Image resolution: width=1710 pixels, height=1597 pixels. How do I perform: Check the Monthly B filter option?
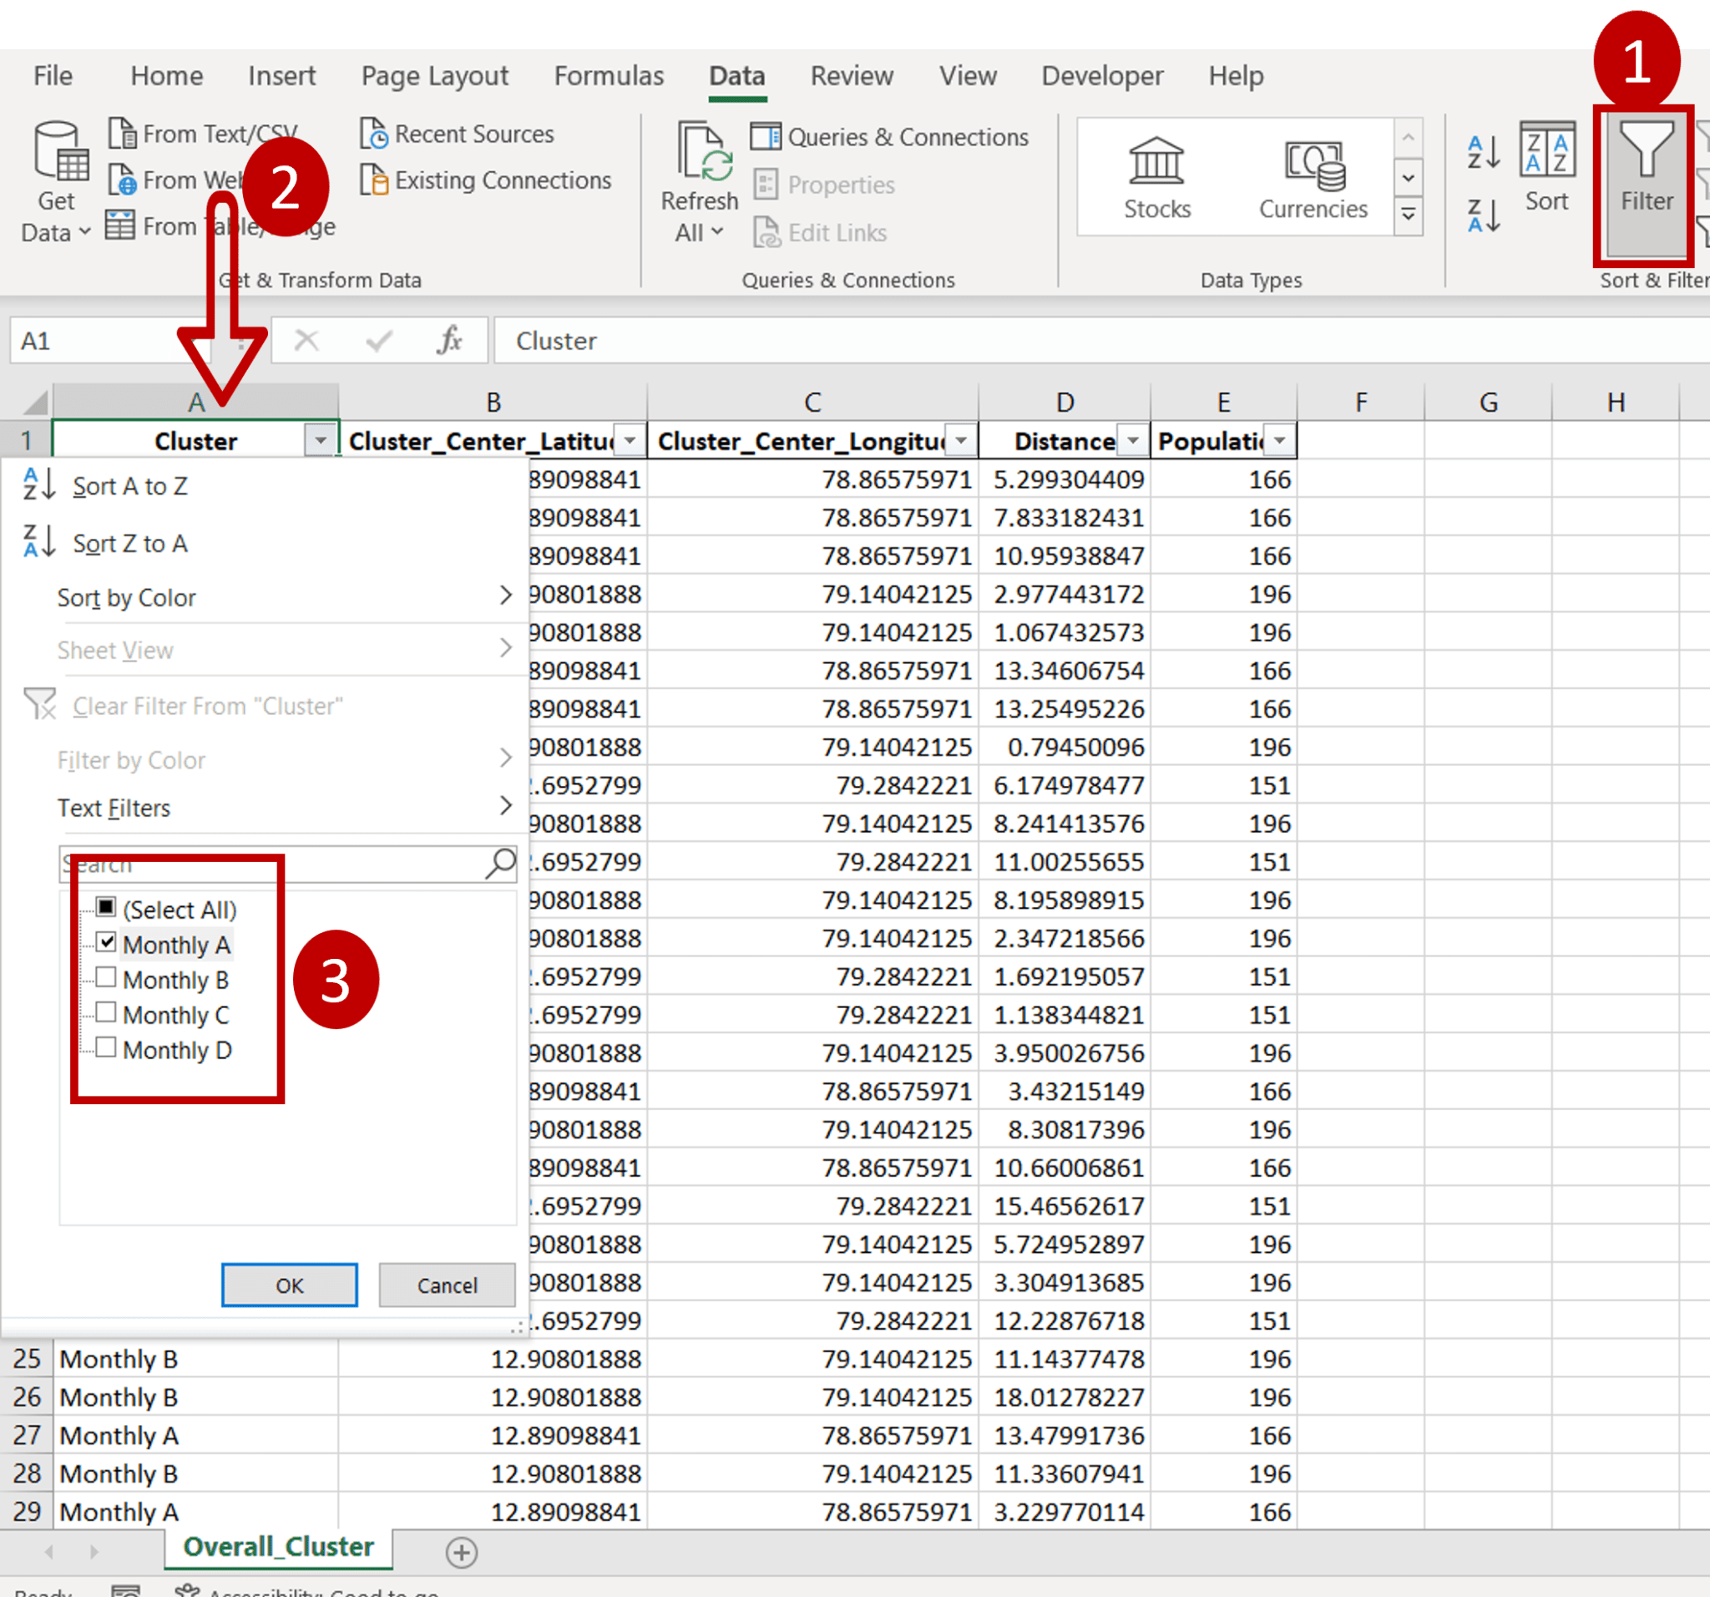(106, 977)
